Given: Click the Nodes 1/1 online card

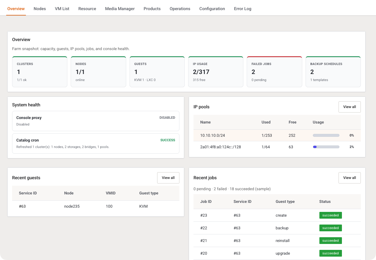Looking at the screenshot, I should (x=98, y=72).
